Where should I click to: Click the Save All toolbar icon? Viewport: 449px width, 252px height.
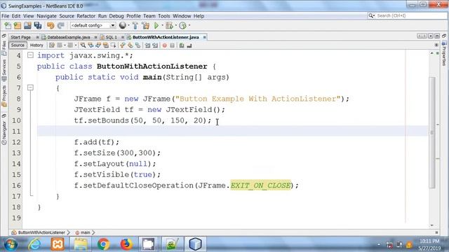[37, 25]
